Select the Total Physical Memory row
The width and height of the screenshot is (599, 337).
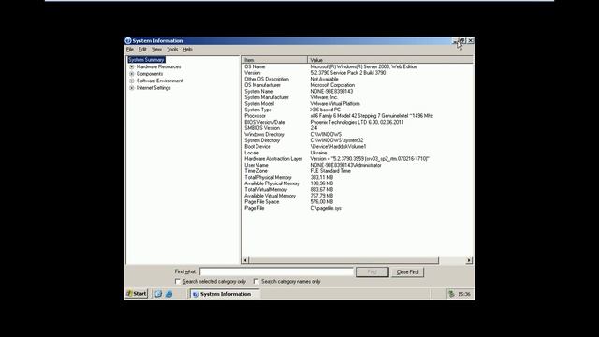pos(358,177)
